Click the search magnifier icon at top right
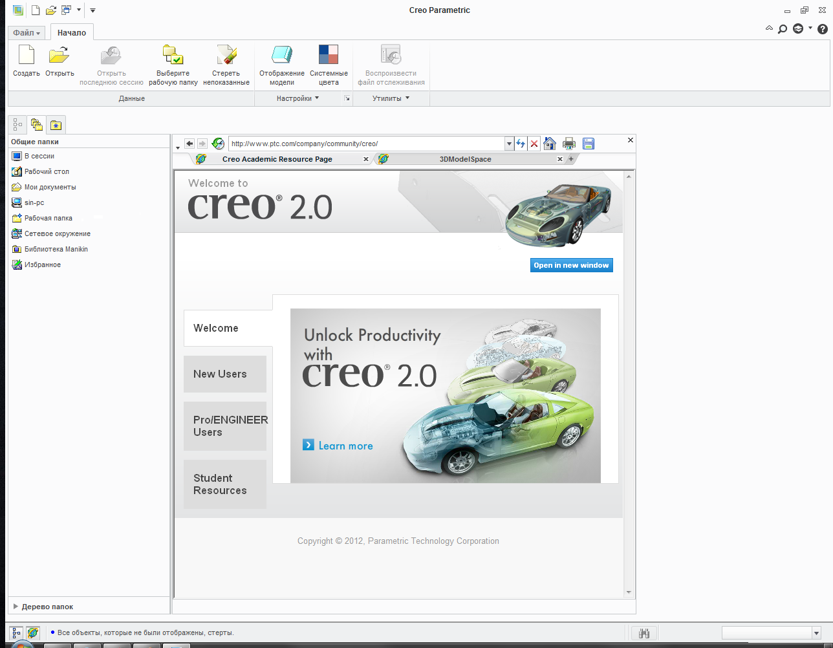Viewport: 833px width, 648px height. [783, 29]
